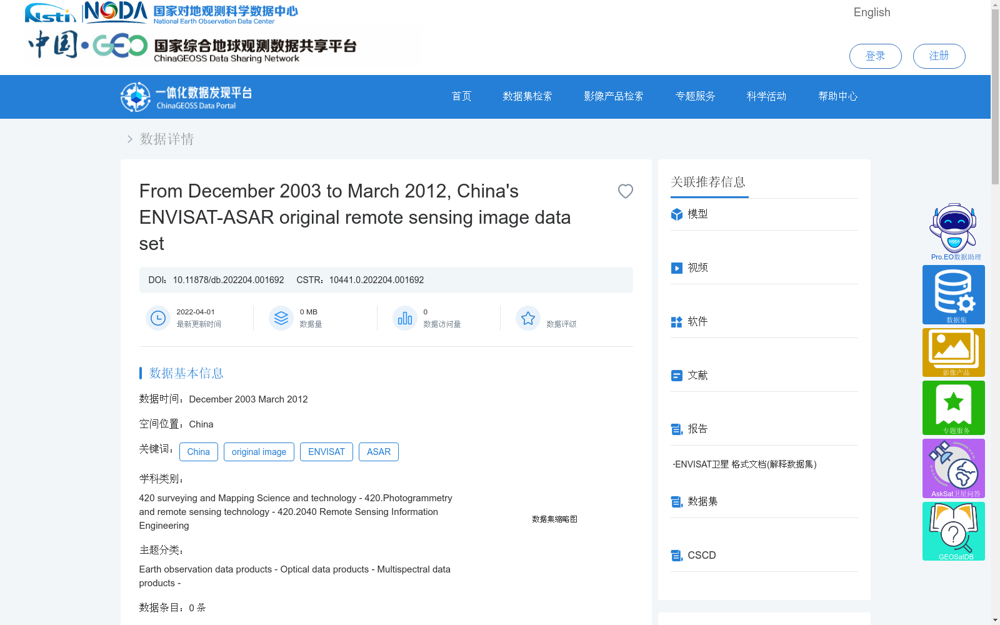The width and height of the screenshot is (1000, 625).
Task: Open ENVISAT卫星 格式文档 related link
Action: pos(744,464)
